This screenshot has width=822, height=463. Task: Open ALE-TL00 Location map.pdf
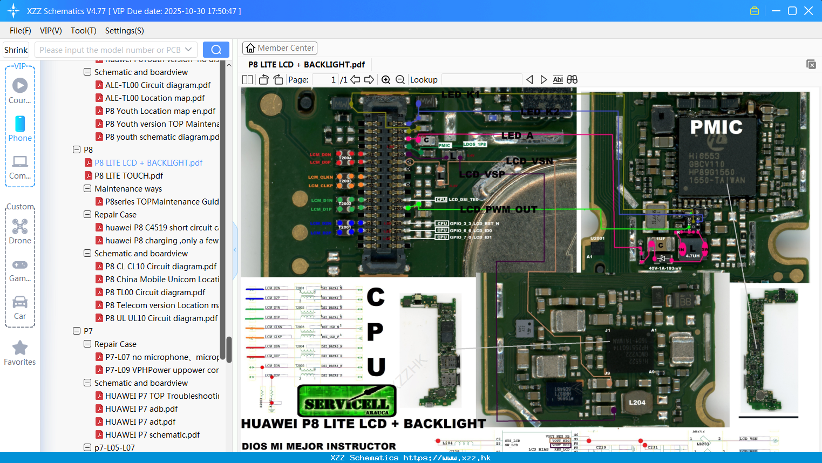tap(155, 98)
